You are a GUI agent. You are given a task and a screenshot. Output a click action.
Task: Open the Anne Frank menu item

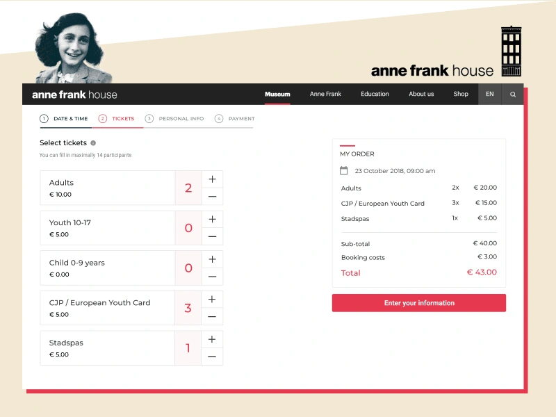pyautogui.click(x=325, y=94)
